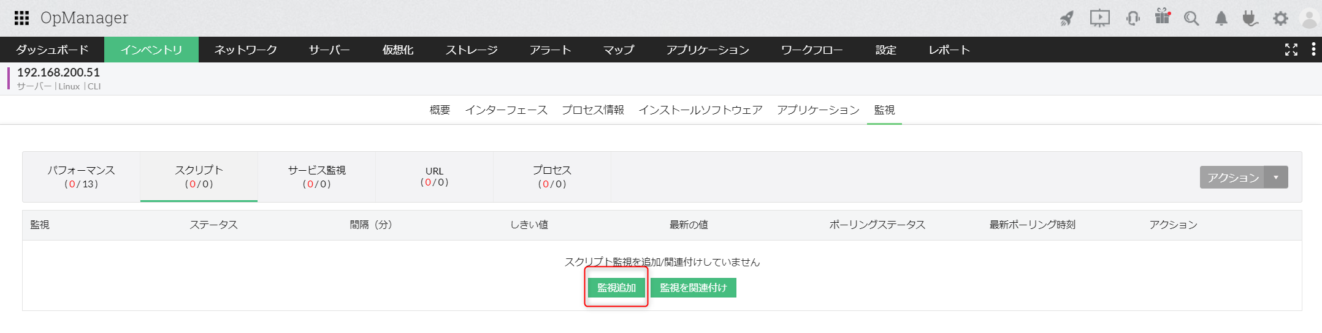The height and width of the screenshot is (333, 1322).
Task: Go to the プロセス情報 tab
Action: coord(593,110)
